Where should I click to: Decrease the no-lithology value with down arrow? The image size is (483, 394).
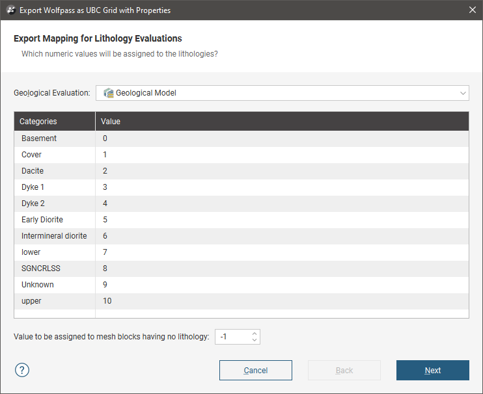255,340
